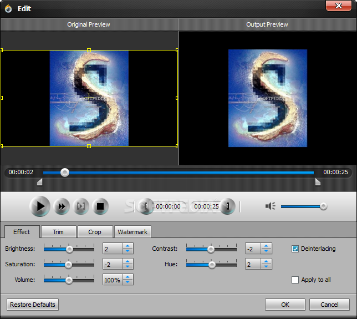Viewport: 357px width, 319px height.
Task: Click the playback position knob on the seek bar
Action: pos(65,173)
